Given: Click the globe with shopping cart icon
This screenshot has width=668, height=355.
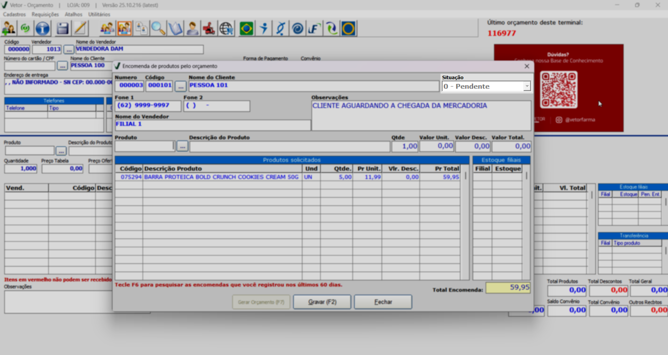Looking at the screenshot, I should (226, 29).
